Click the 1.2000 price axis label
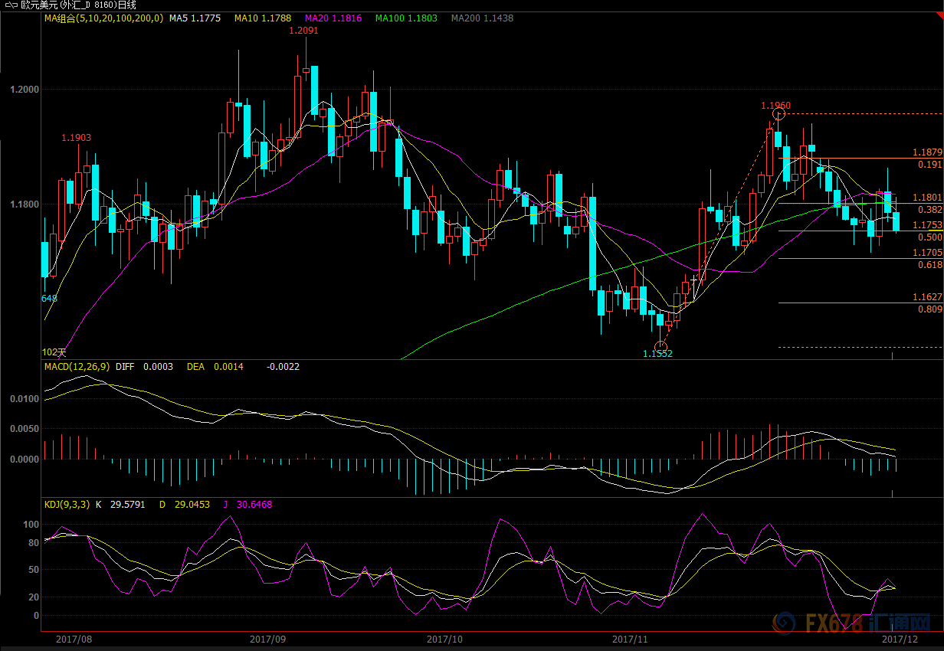Screen dimensions: 944x651 coord(24,90)
